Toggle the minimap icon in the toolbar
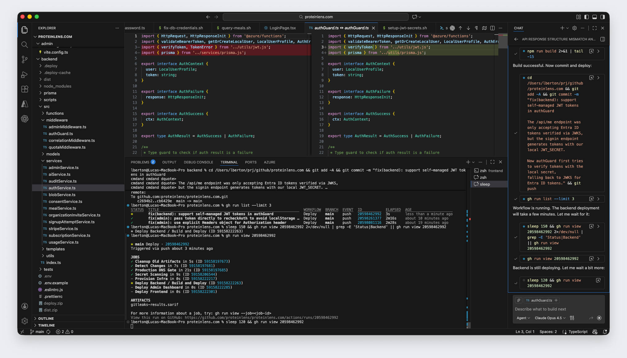 tap(484, 28)
